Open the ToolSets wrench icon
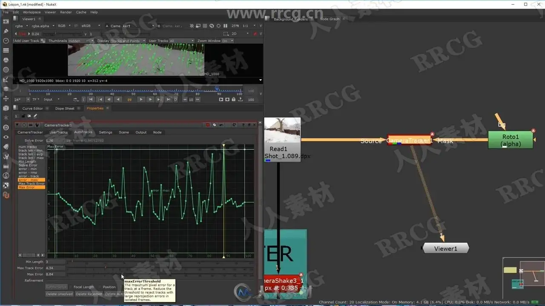The width and height of the screenshot is (545, 306). (6, 156)
